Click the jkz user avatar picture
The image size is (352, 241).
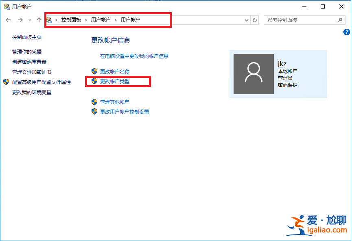click(254, 74)
